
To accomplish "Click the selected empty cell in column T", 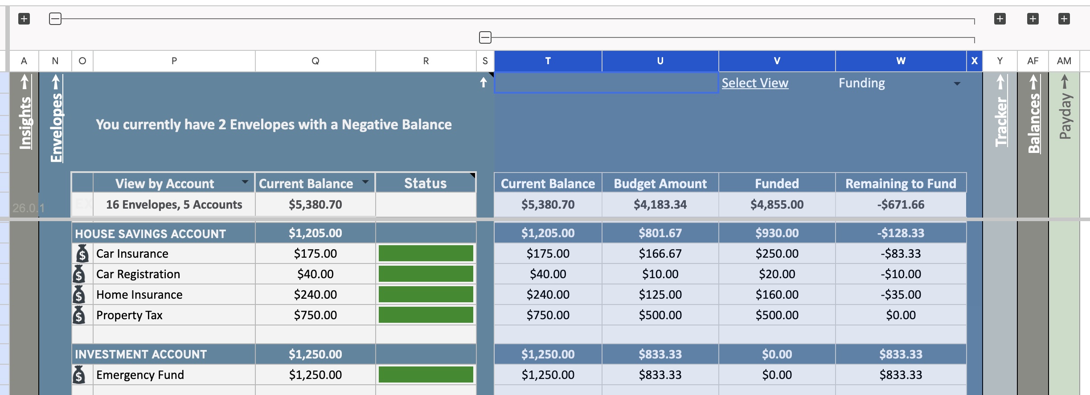I will (x=606, y=82).
